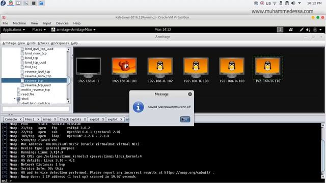
Task: Open the host volume speaker icon
Action: pyautogui.click(x=293, y=3)
